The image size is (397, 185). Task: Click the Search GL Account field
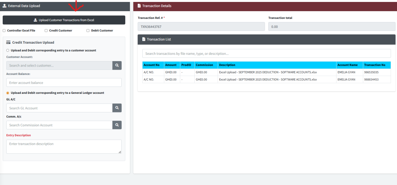coord(59,108)
